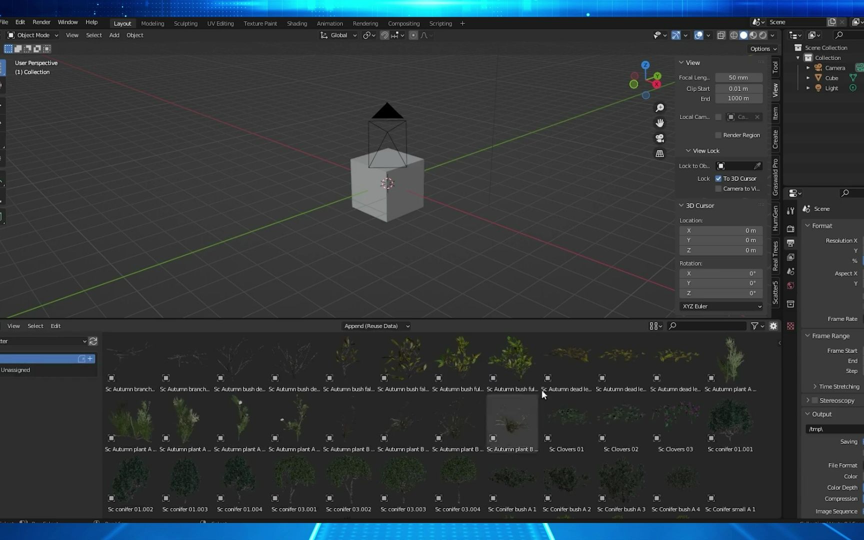Open the Render Properties tab
This screenshot has height=540, width=864.
tap(790, 228)
